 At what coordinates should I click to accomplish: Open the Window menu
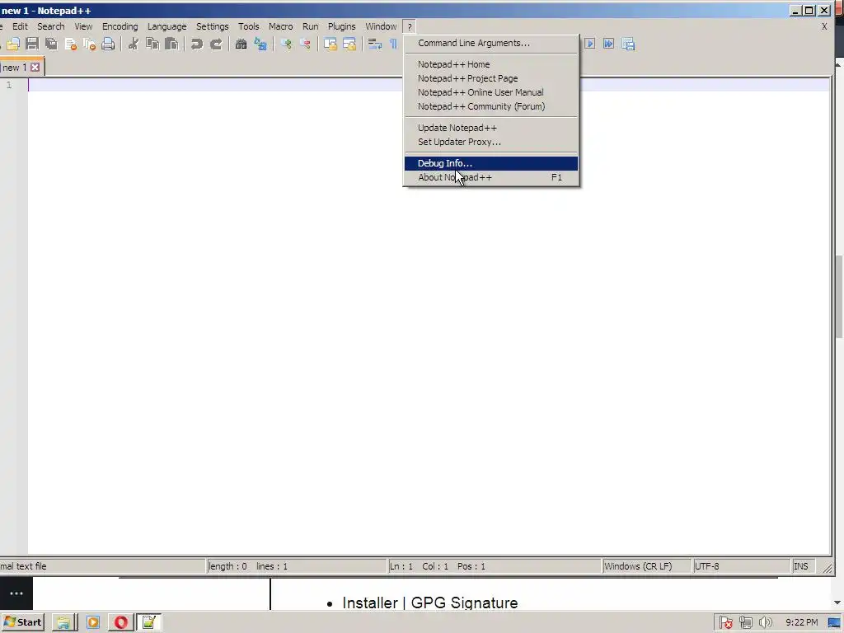381,26
